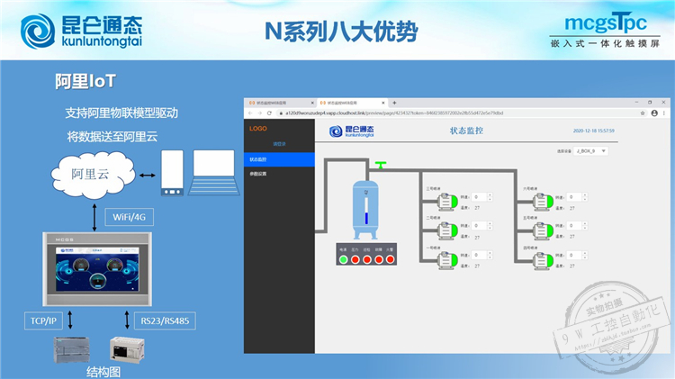This screenshot has width=675, height=379.
Task: Click the green valve above the tank
Action: click(382, 165)
